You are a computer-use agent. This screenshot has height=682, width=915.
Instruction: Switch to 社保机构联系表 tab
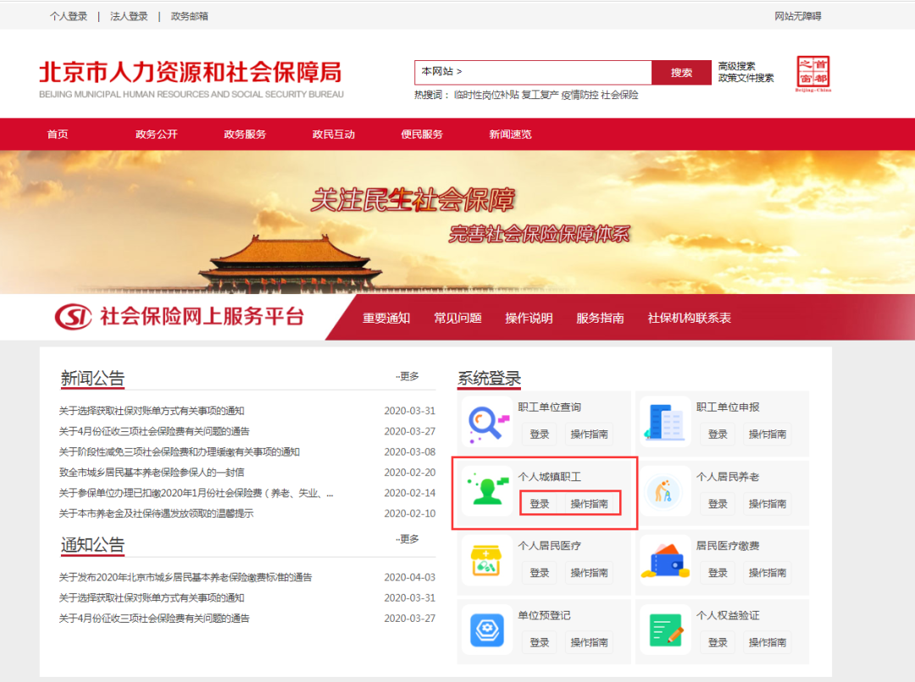point(689,318)
